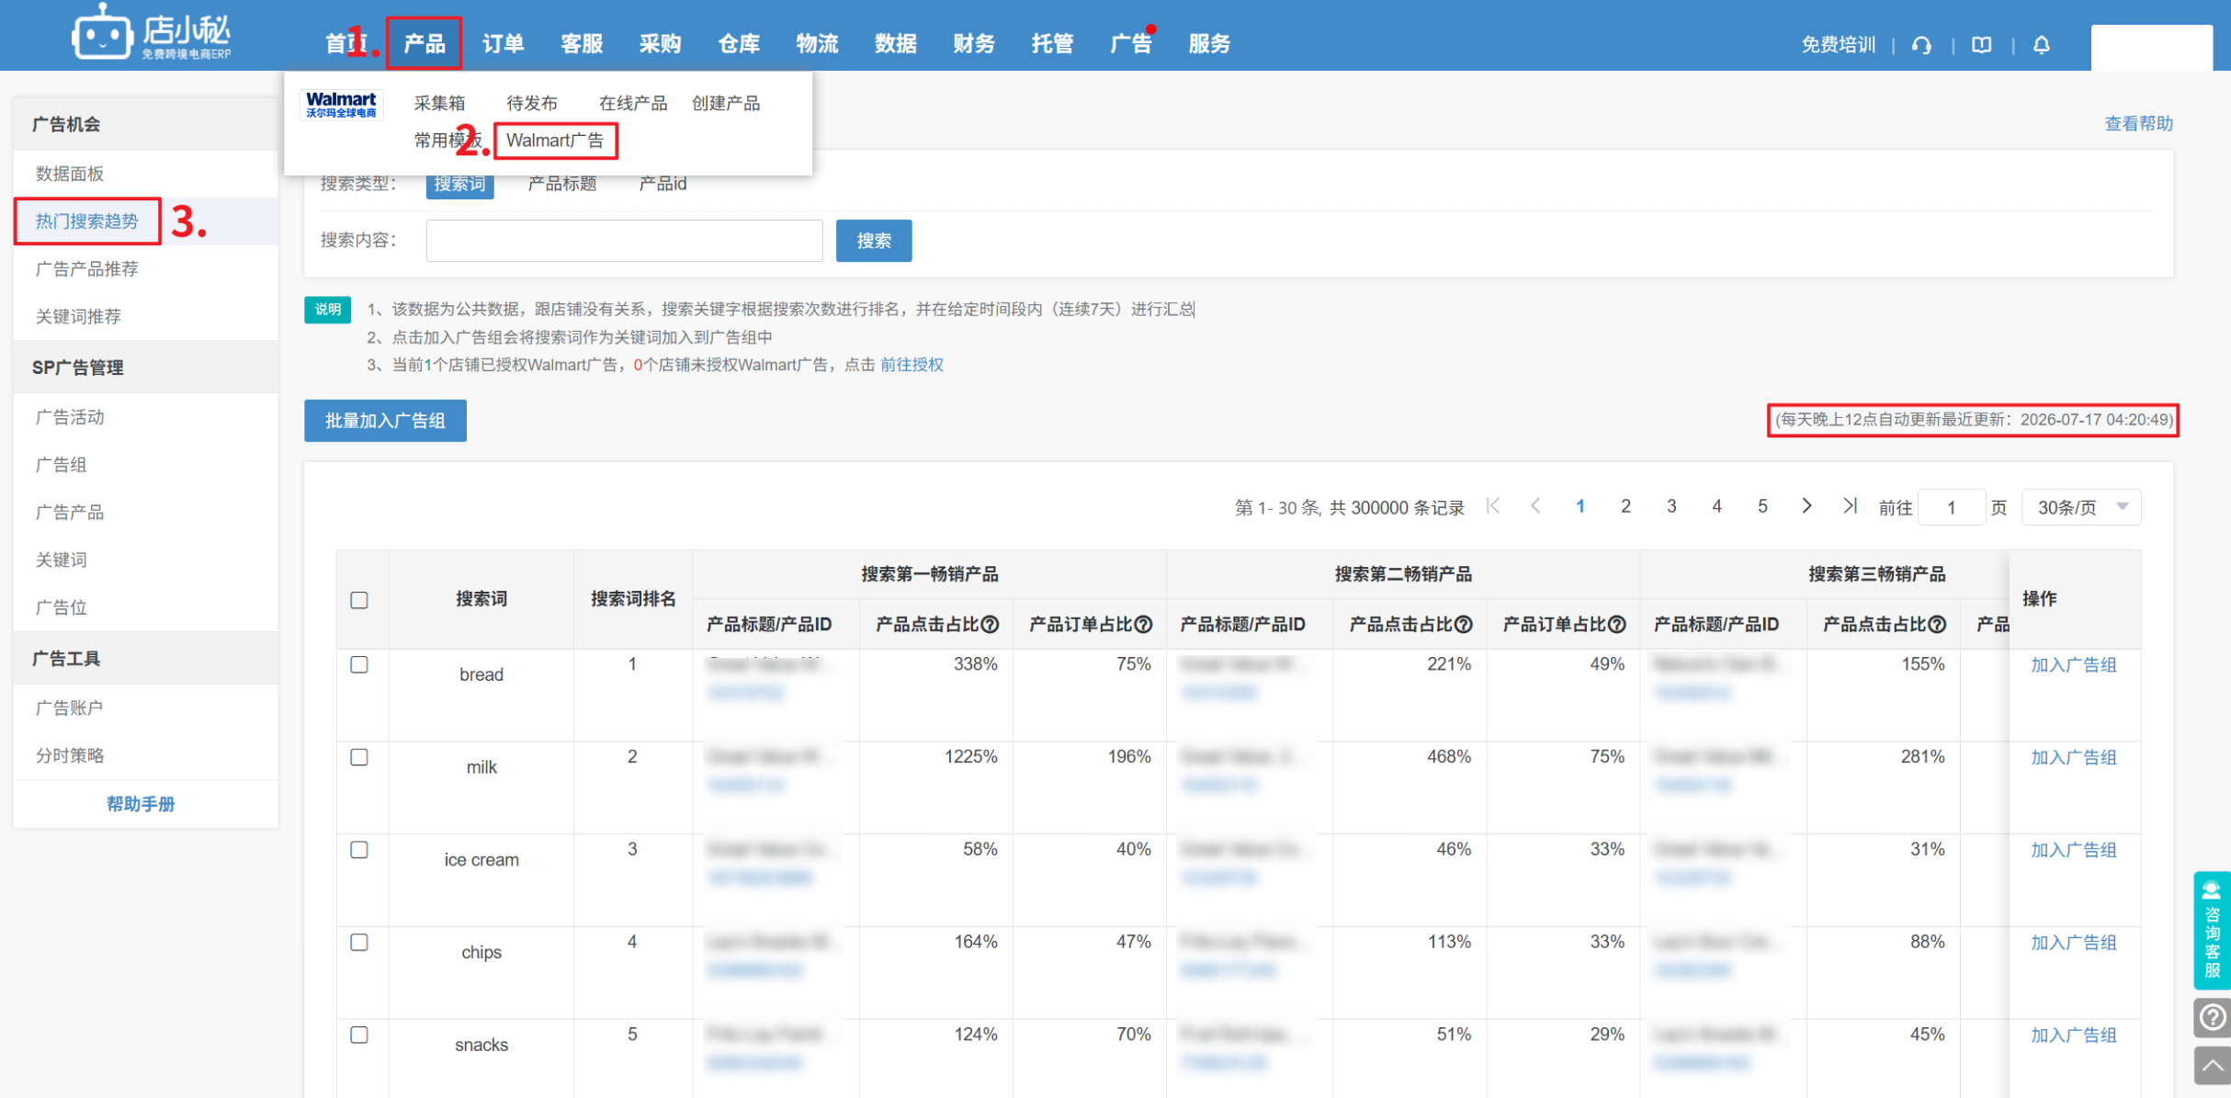Open 广告位 in the sidebar

pos(61,607)
